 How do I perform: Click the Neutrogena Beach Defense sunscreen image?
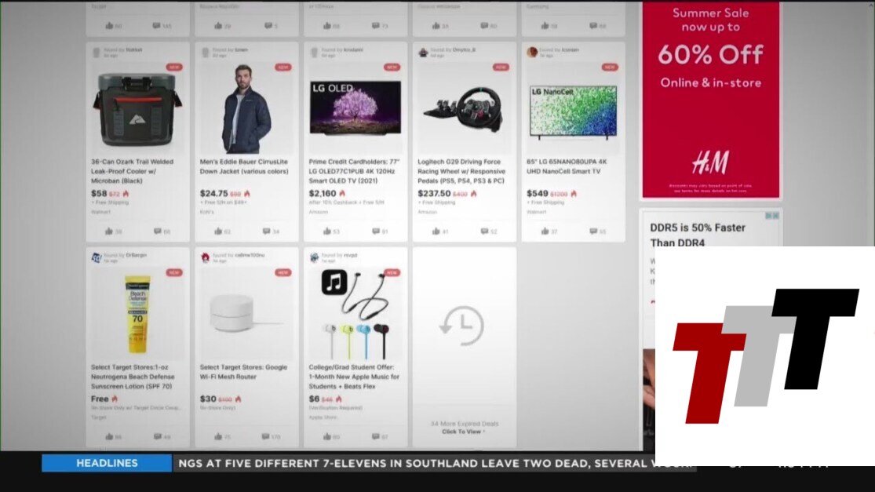point(138,312)
